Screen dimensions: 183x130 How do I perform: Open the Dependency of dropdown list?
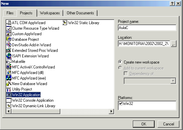click(173, 81)
